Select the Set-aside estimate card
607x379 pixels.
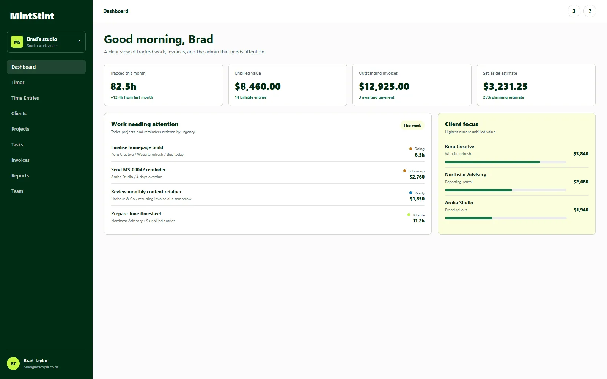536,85
